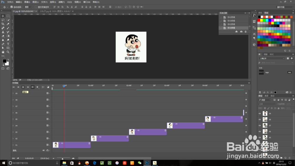Viewport: 295px width, 166px height.
Task: Select the Zoom tool
Action: [x=8, y=52]
